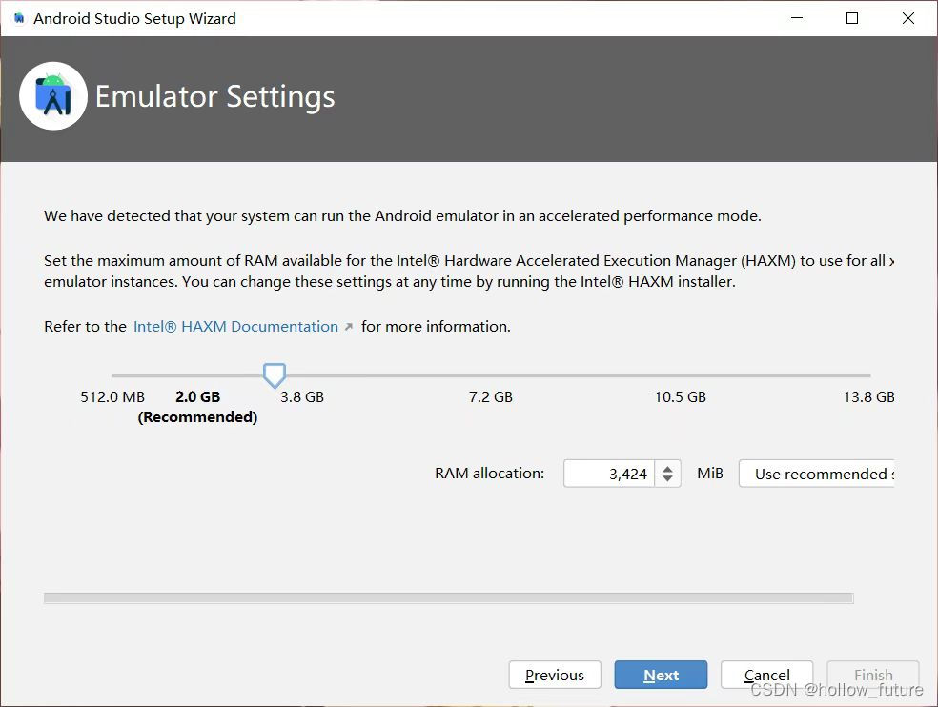Open the Intel HAXM Documentation link
The image size is (938, 707).
[x=235, y=327]
